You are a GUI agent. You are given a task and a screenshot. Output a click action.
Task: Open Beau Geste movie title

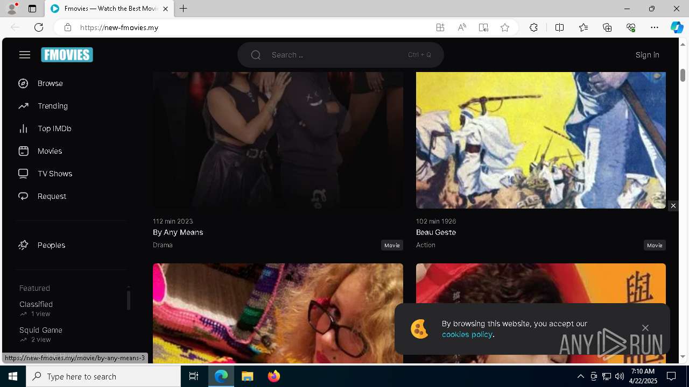point(436,232)
